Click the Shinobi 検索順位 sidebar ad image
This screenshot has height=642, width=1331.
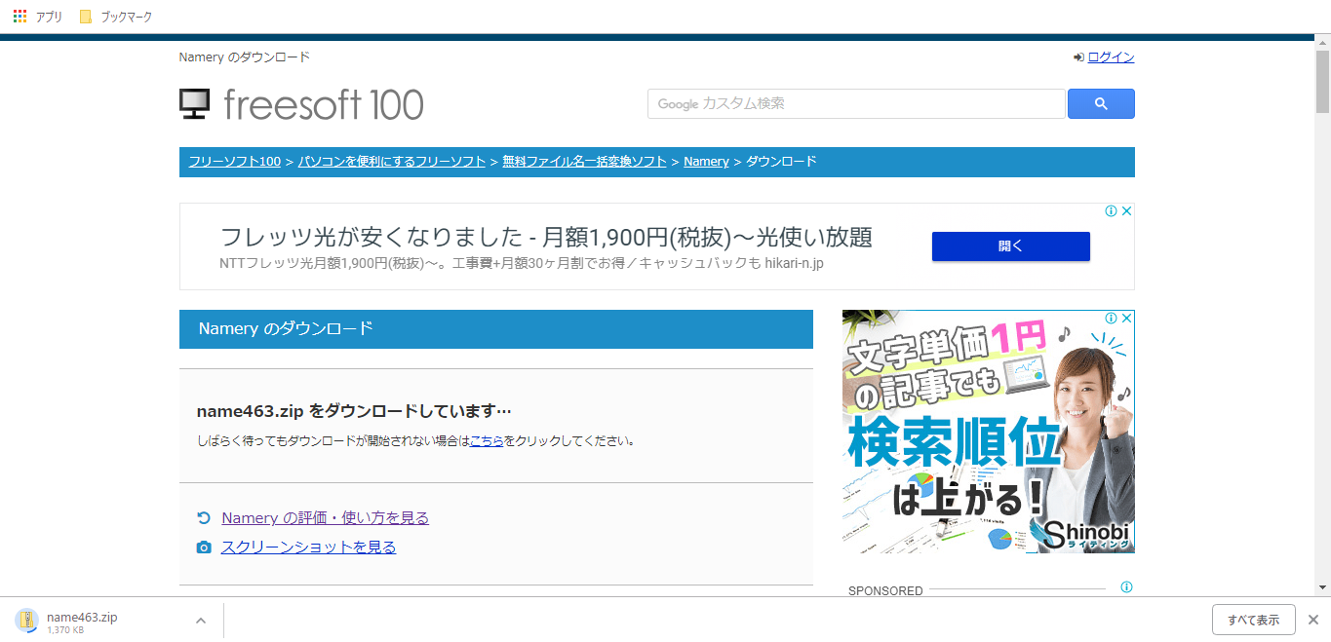[988, 432]
